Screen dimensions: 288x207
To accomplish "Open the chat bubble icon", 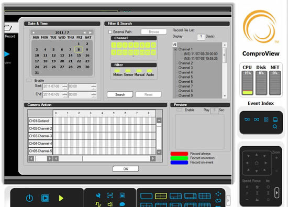I will click(122, 204).
